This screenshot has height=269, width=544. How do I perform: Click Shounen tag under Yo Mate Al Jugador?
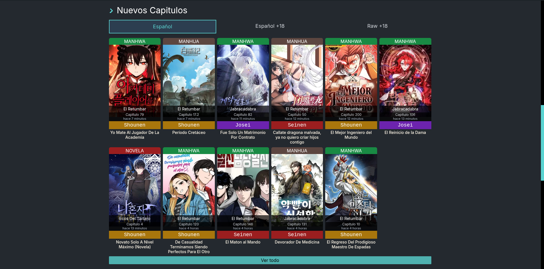pyautogui.click(x=135, y=125)
